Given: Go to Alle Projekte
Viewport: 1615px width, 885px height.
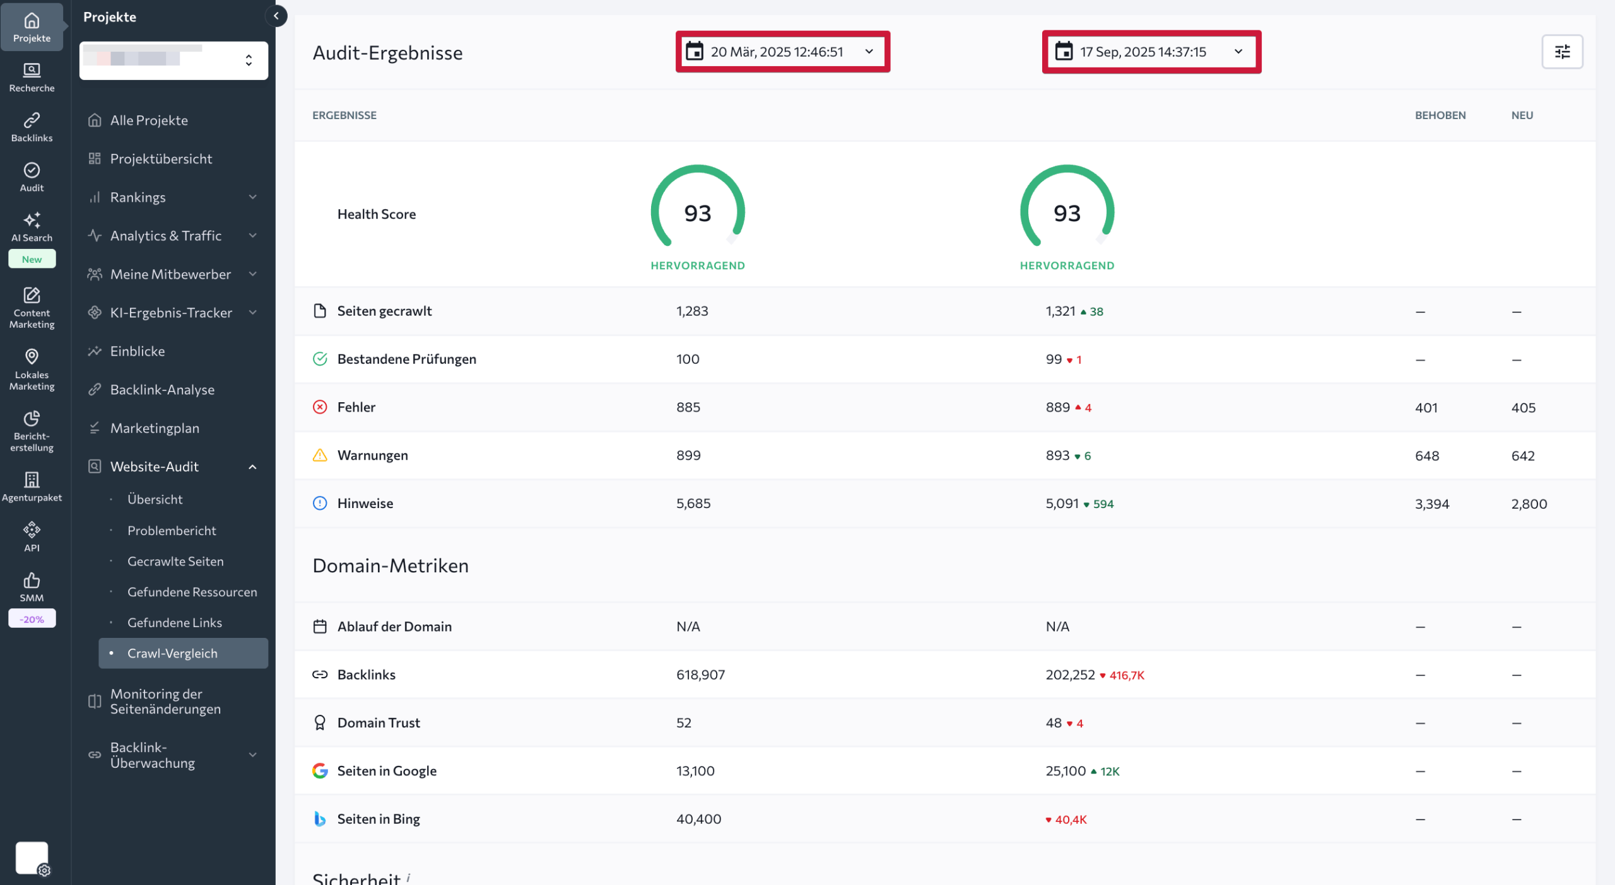Looking at the screenshot, I should [x=149, y=120].
